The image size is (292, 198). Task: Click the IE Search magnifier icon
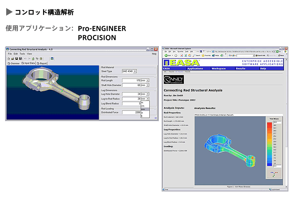point(194,55)
